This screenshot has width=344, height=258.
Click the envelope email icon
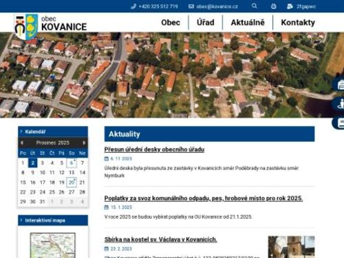191,6
